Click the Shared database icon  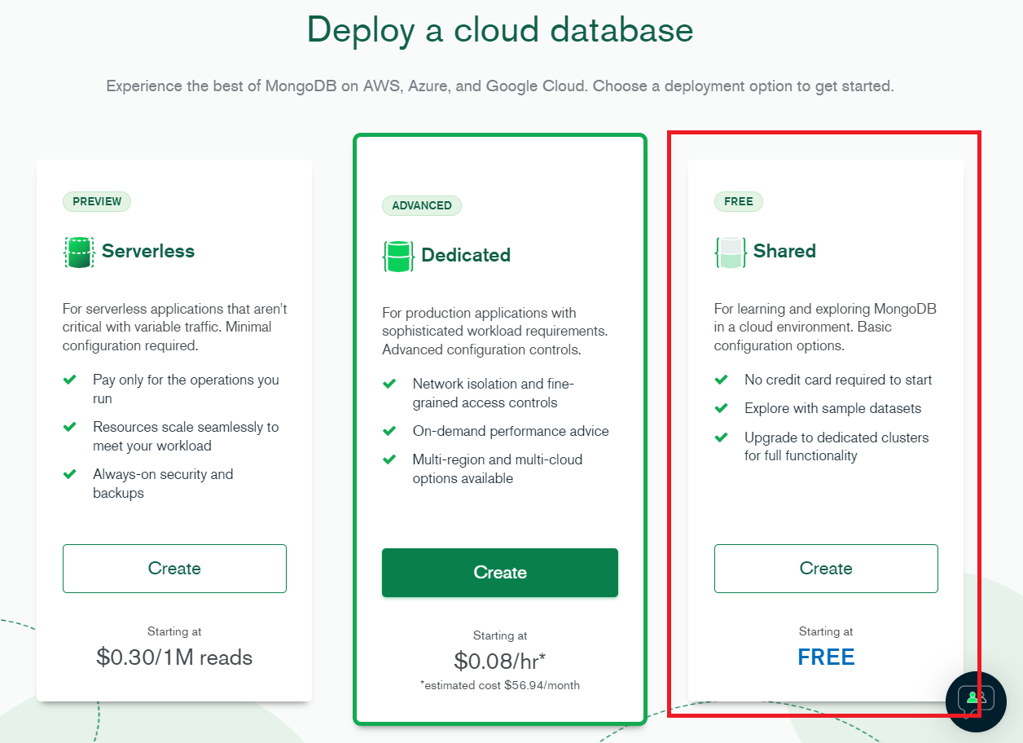pos(731,253)
